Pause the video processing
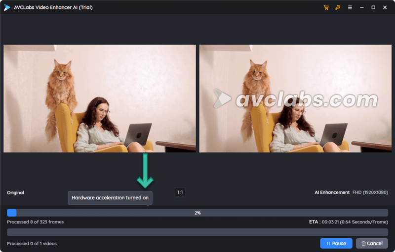The height and width of the screenshot is (252, 395). (336, 243)
